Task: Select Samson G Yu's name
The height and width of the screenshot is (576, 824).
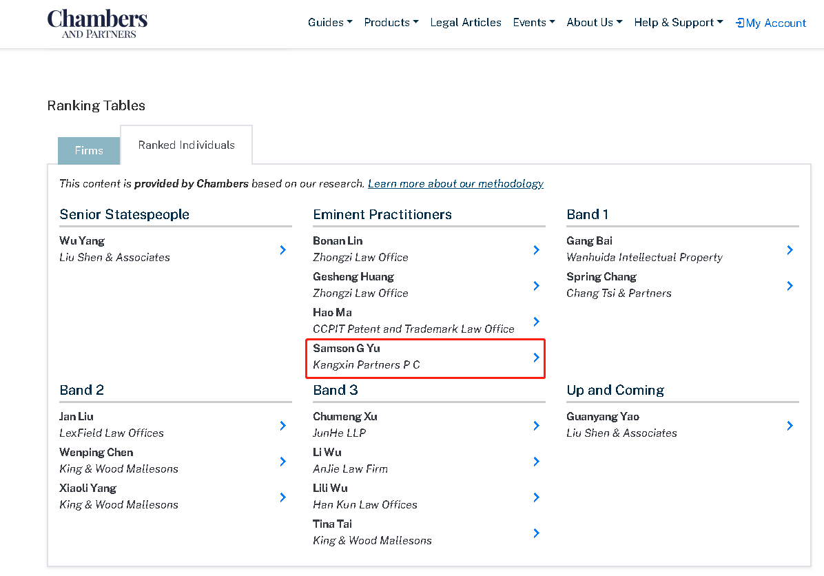Action: click(347, 348)
